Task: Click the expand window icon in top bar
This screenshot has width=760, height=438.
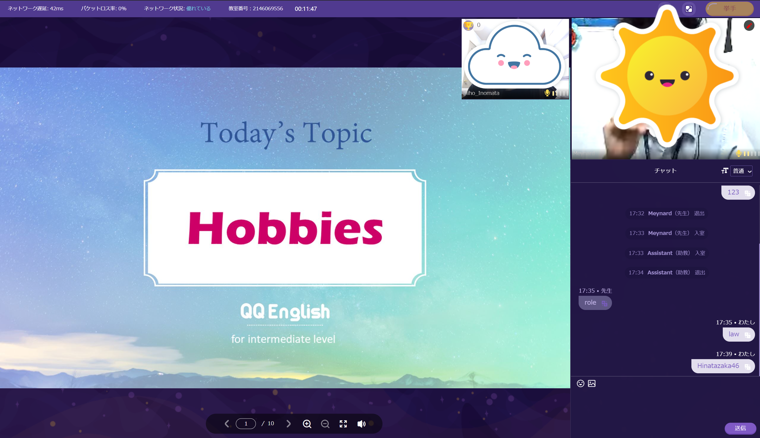Action: pyautogui.click(x=689, y=9)
